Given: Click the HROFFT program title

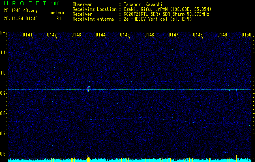Looking at the screenshot, I should (x=25, y=3).
